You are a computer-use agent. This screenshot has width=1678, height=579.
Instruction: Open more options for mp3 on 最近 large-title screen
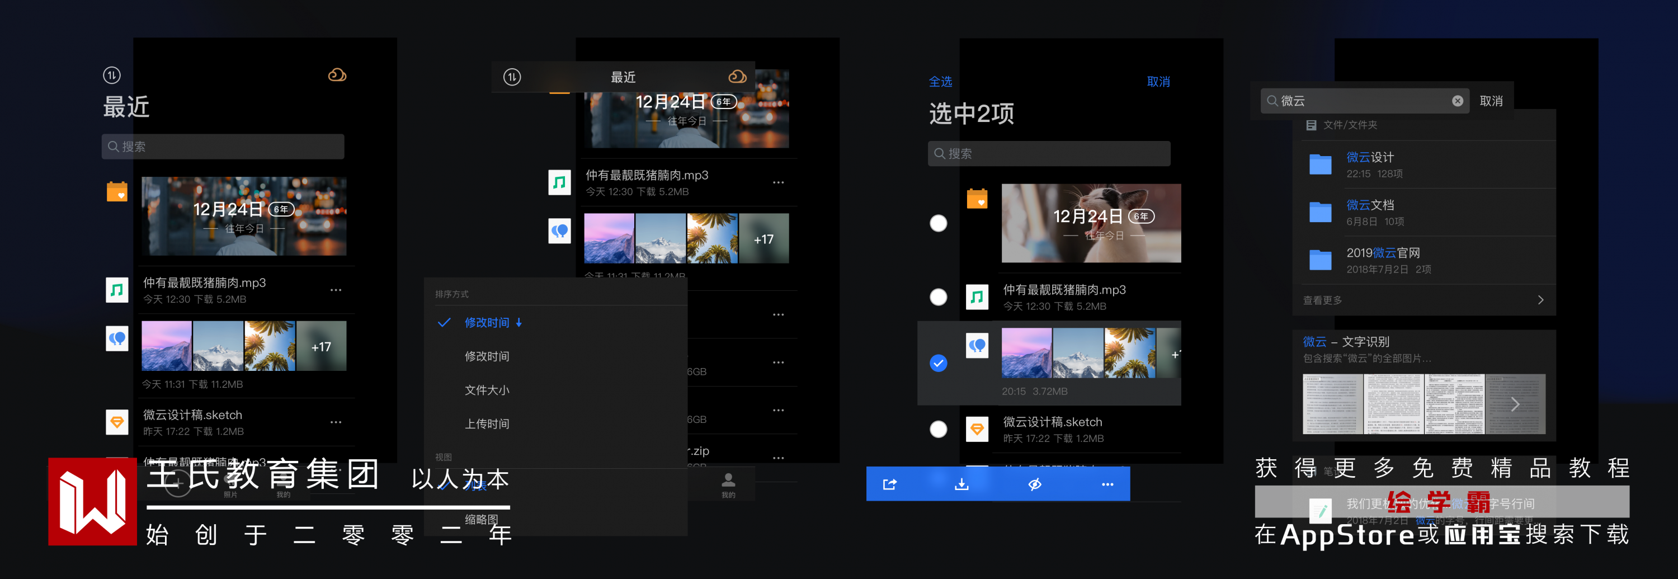336,290
